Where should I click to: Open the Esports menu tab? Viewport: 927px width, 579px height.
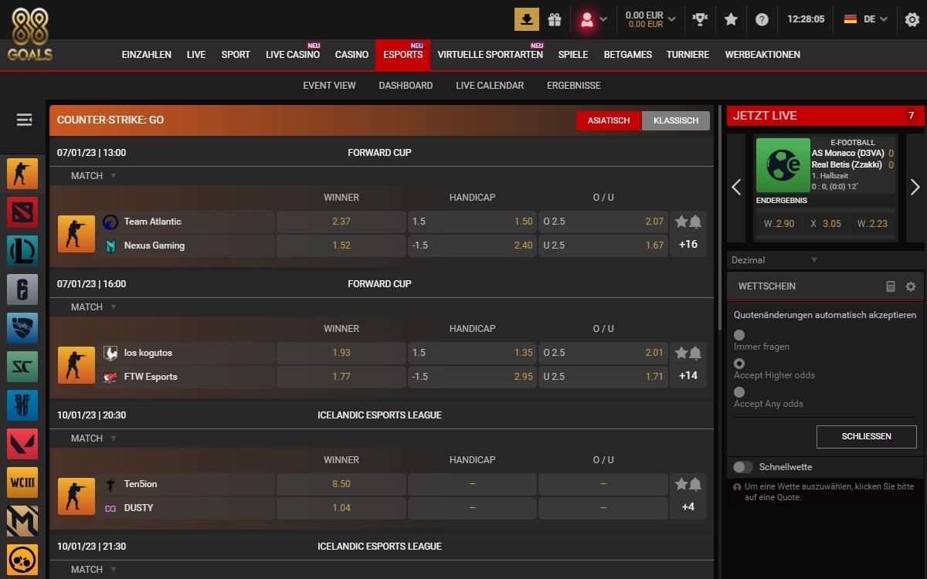[x=403, y=55]
